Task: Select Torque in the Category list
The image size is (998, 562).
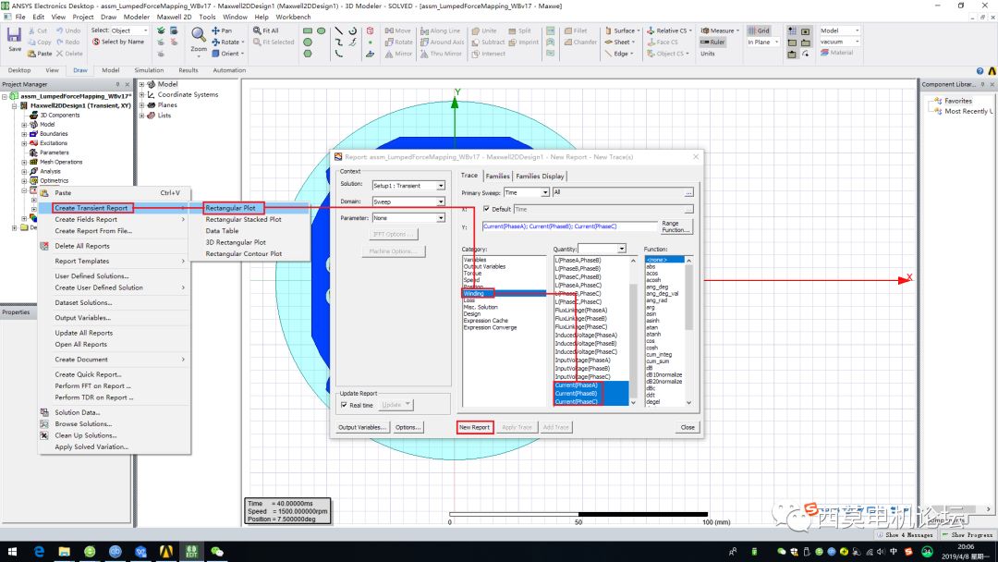Action: click(472, 274)
